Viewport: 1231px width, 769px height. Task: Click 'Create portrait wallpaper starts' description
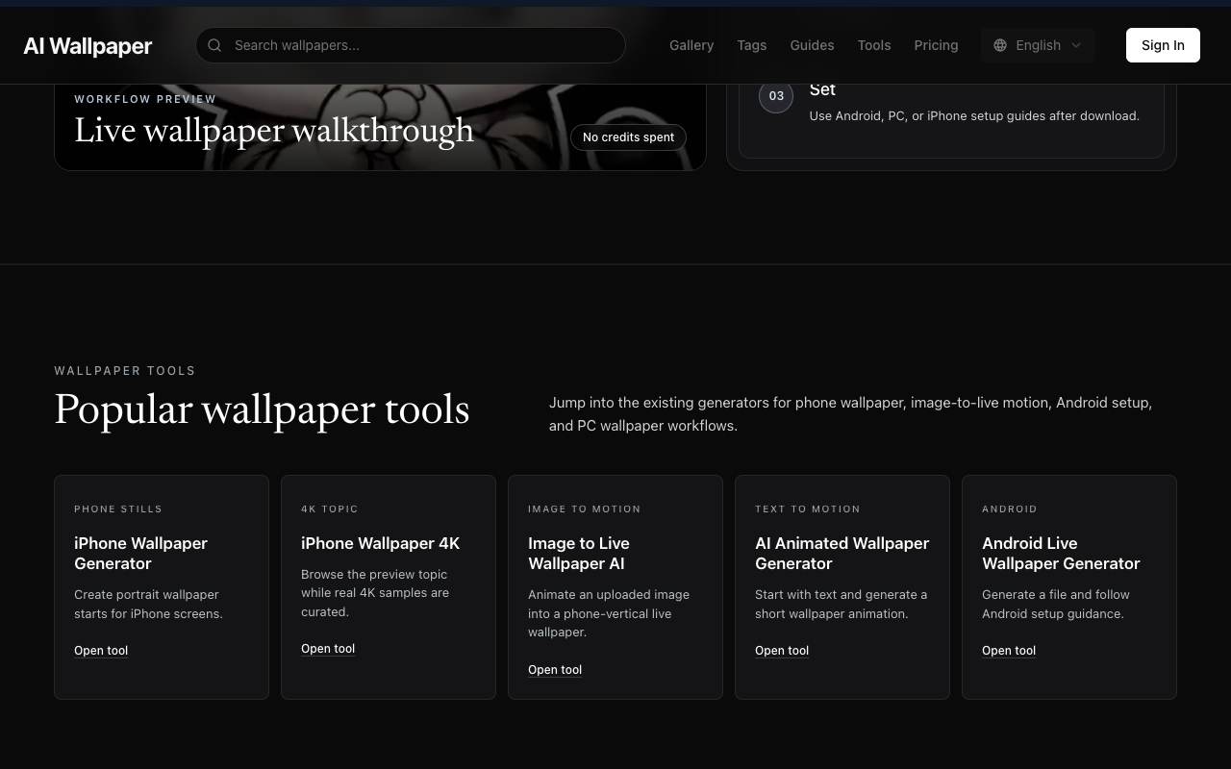[148, 605]
